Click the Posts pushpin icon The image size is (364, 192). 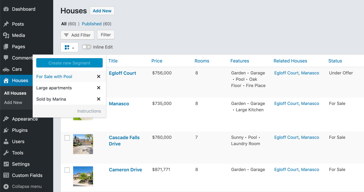[6, 24]
